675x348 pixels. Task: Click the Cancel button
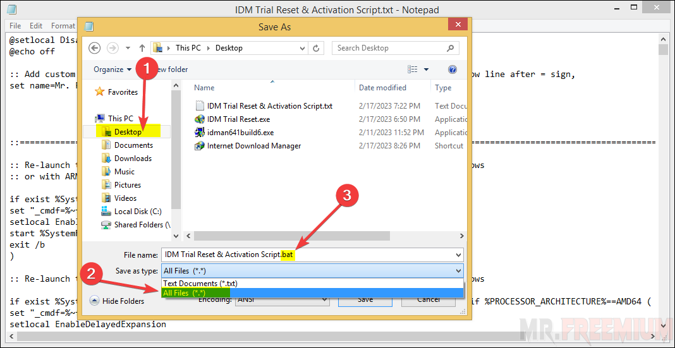click(x=429, y=300)
